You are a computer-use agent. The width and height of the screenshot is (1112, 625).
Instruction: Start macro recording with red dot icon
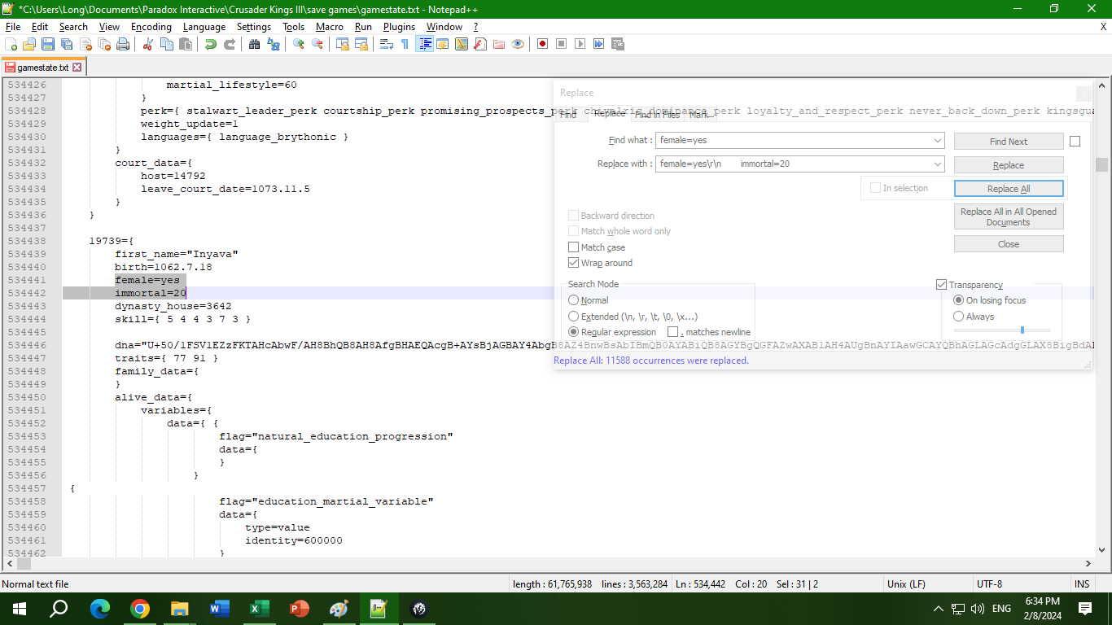point(542,44)
